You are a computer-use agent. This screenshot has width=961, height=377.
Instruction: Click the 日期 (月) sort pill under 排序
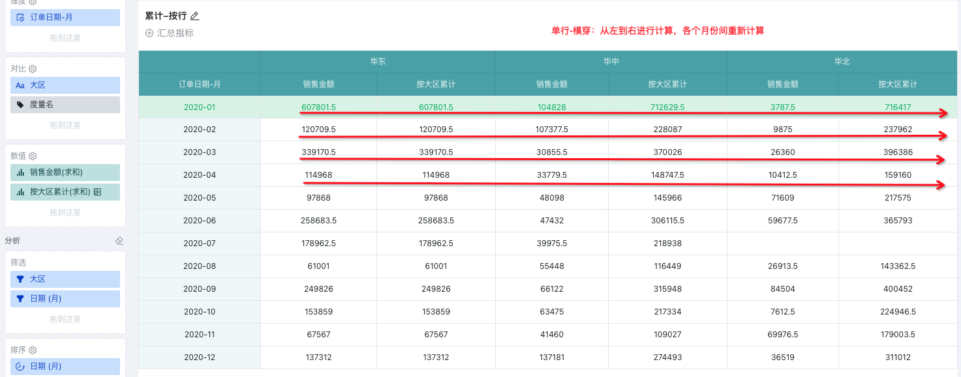coord(65,367)
